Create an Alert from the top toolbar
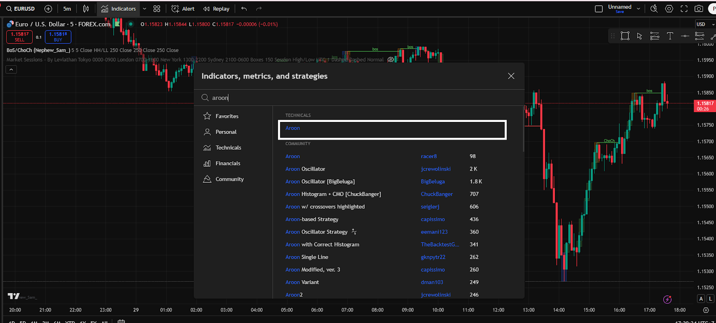Viewport: 716px width, 323px height. 183,9
